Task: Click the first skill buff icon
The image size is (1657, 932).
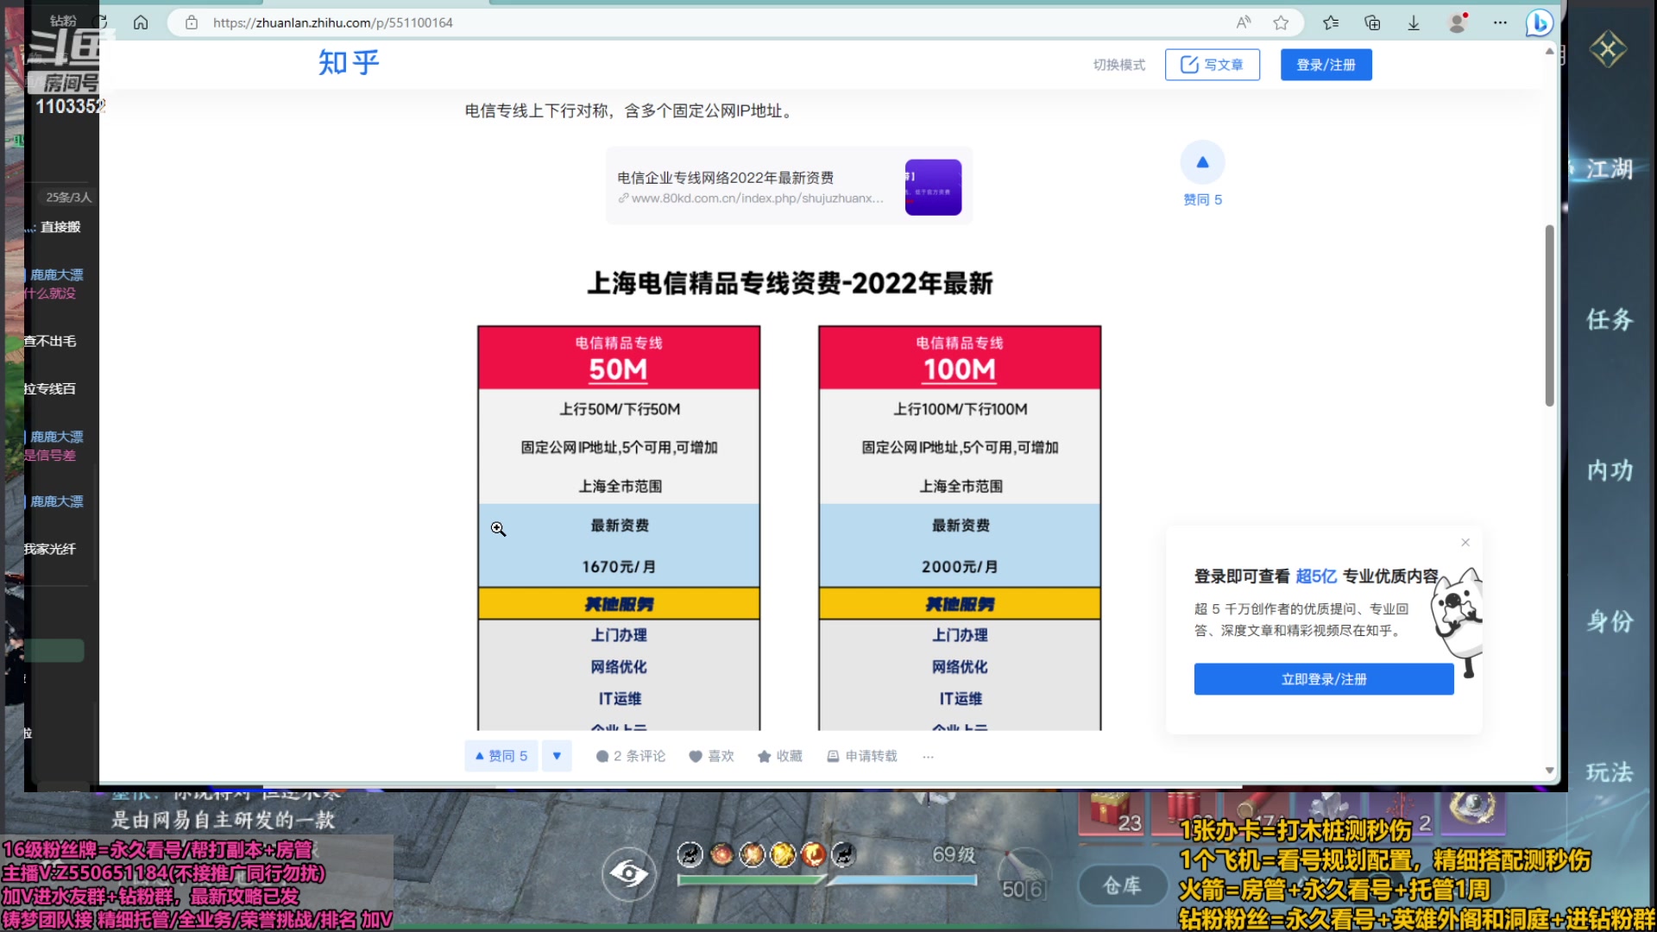Action: (x=690, y=854)
